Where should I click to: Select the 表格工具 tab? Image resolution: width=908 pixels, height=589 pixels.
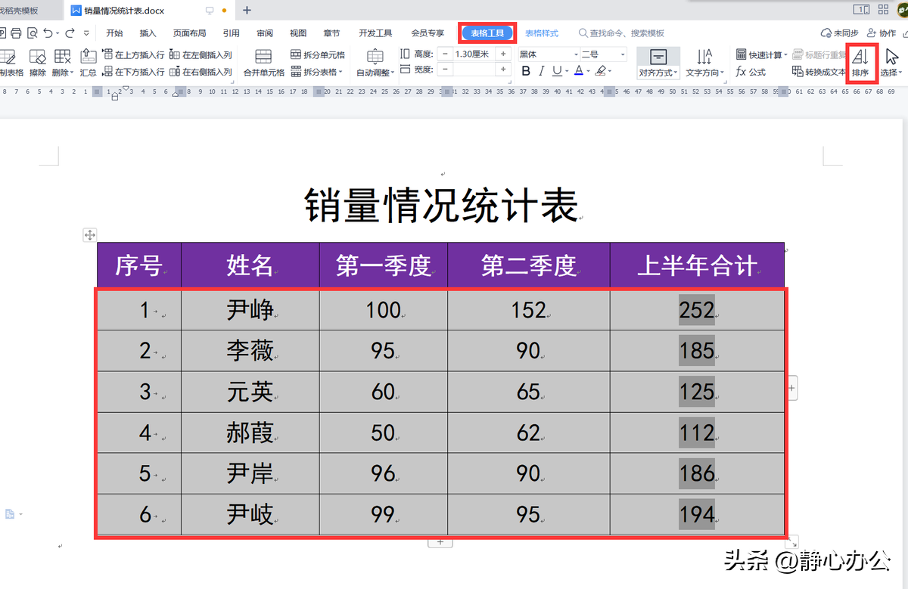[x=488, y=33]
